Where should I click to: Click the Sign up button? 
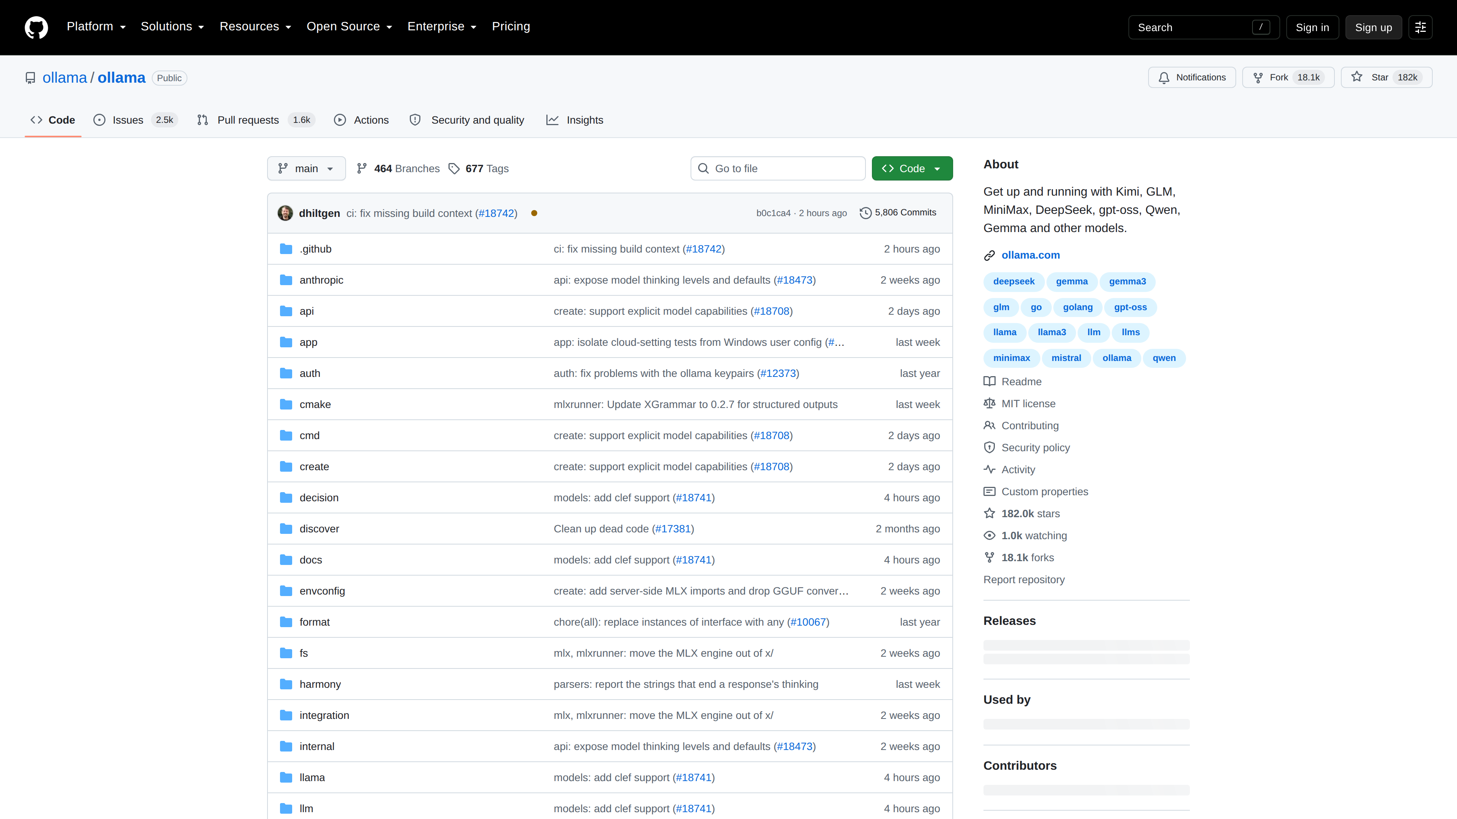1373,27
